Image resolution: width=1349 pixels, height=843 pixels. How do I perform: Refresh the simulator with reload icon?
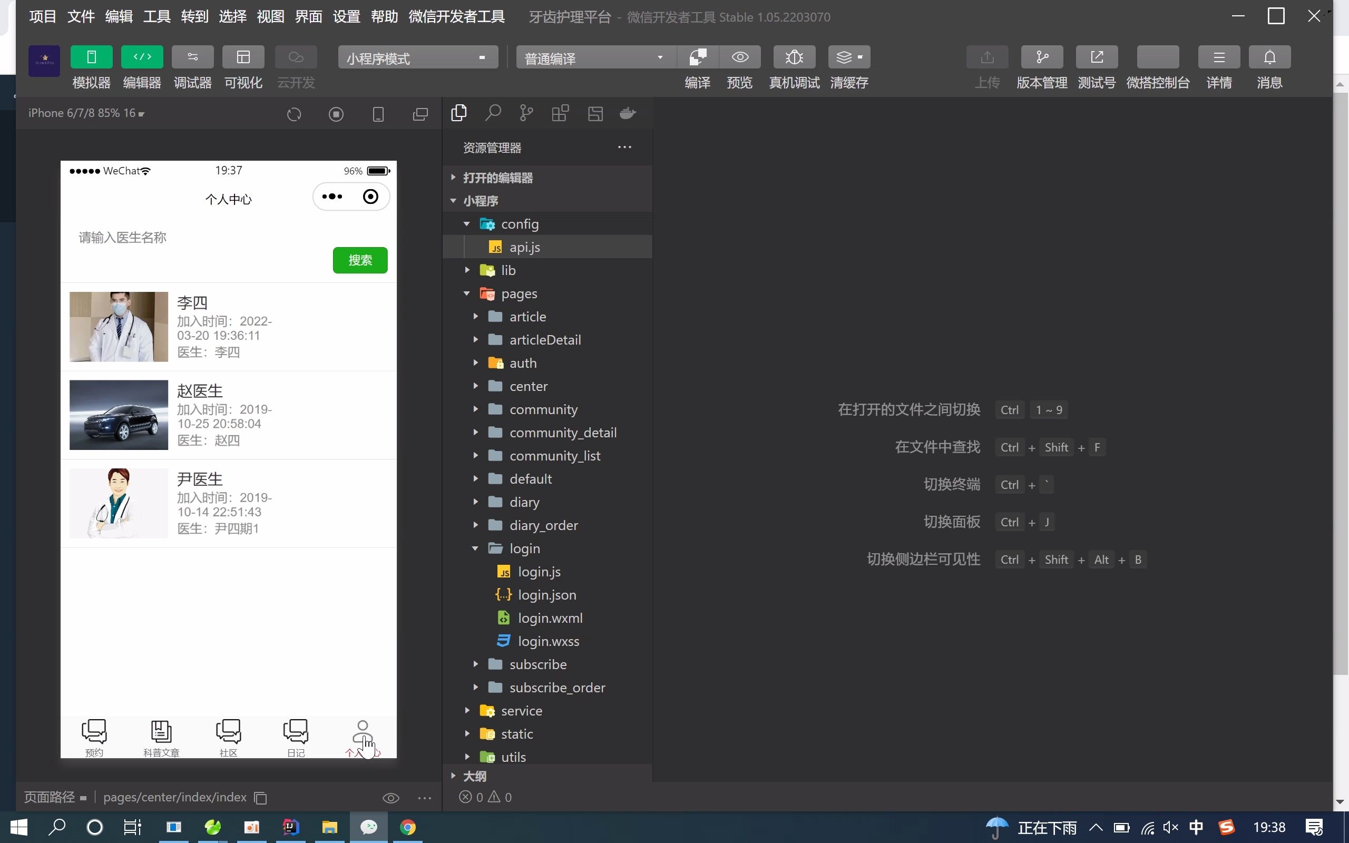point(294,114)
